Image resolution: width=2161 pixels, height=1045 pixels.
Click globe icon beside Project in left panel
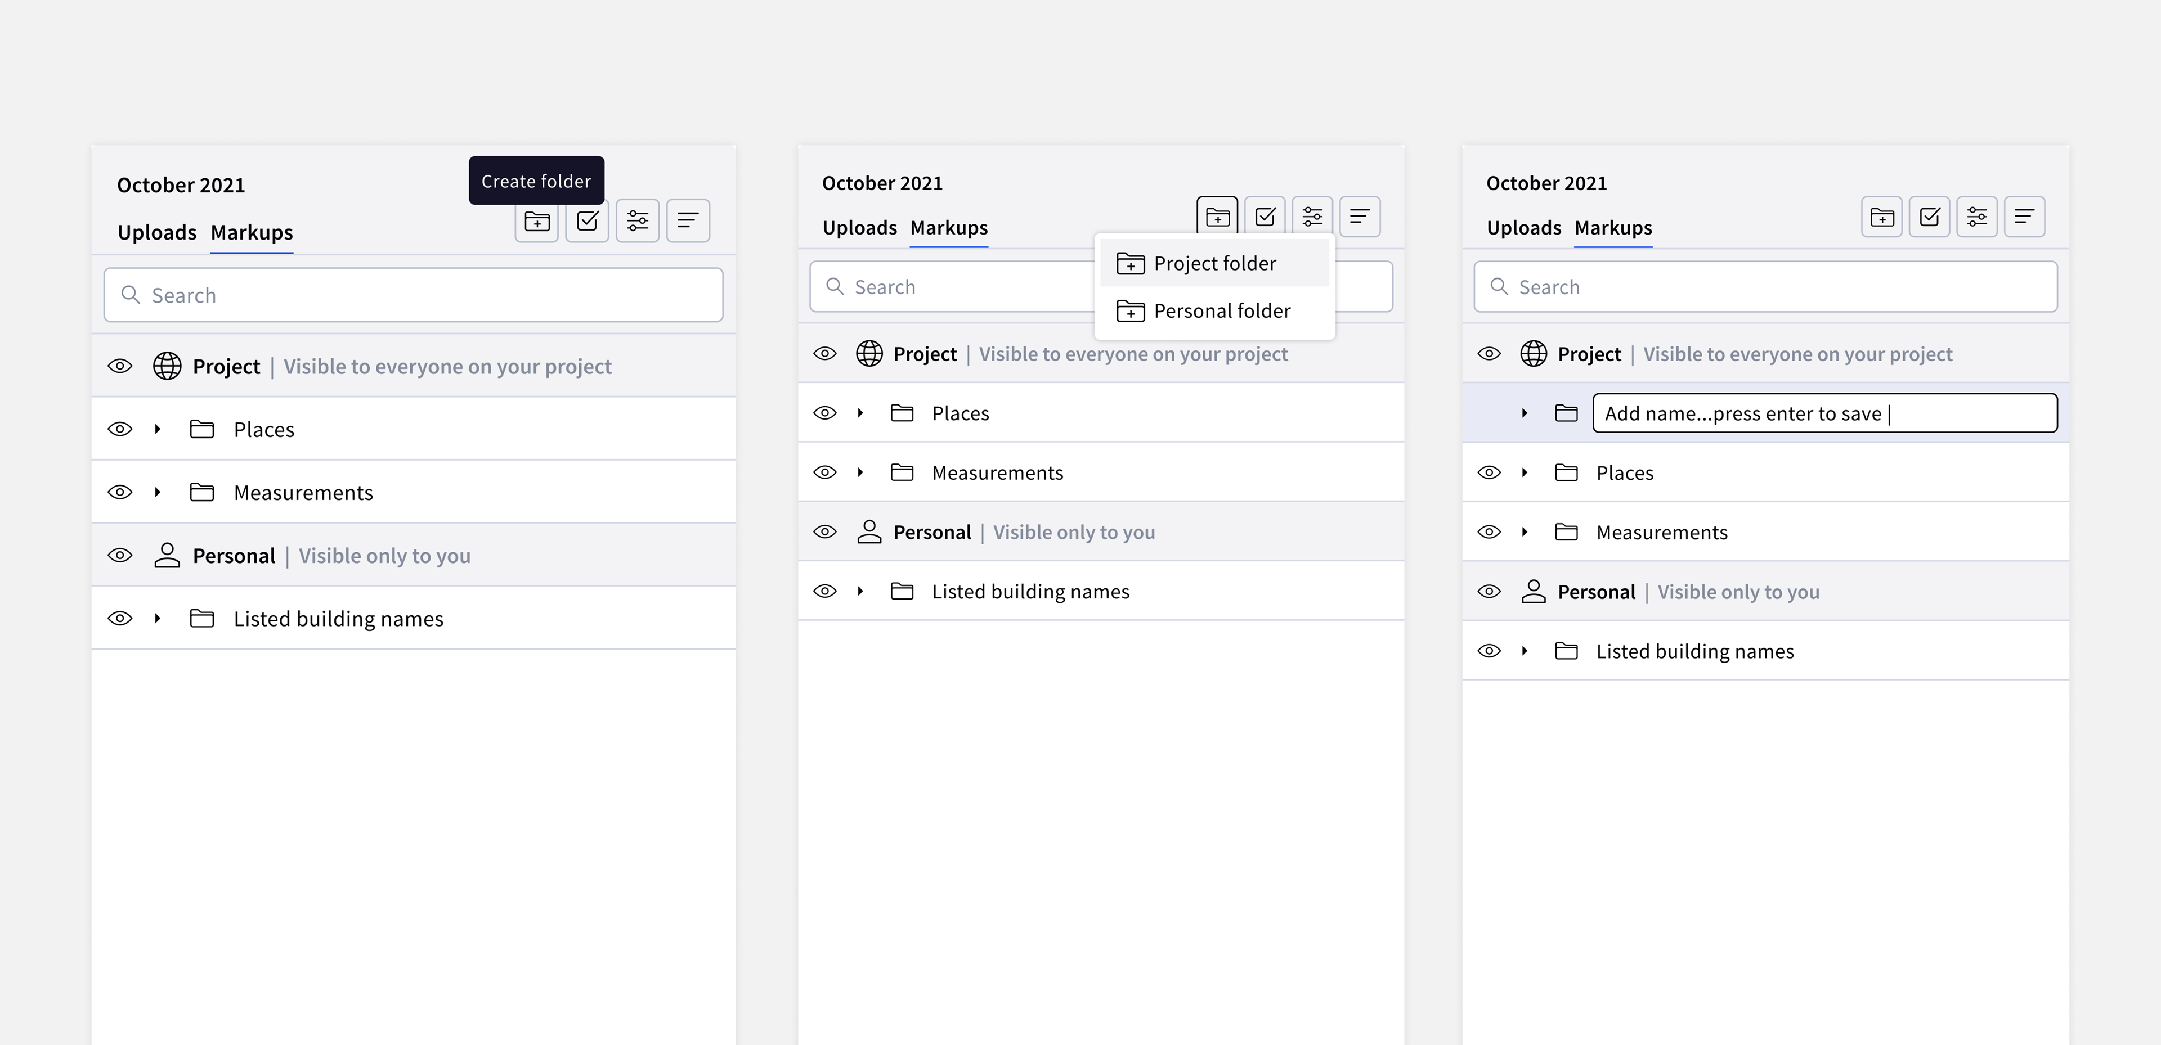[x=167, y=367]
